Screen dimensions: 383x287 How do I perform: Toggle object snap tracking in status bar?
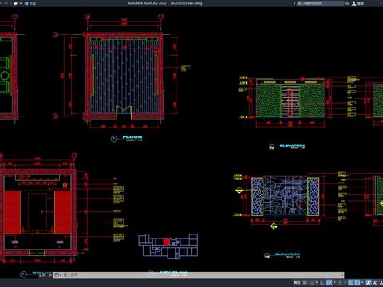point(351,282)
